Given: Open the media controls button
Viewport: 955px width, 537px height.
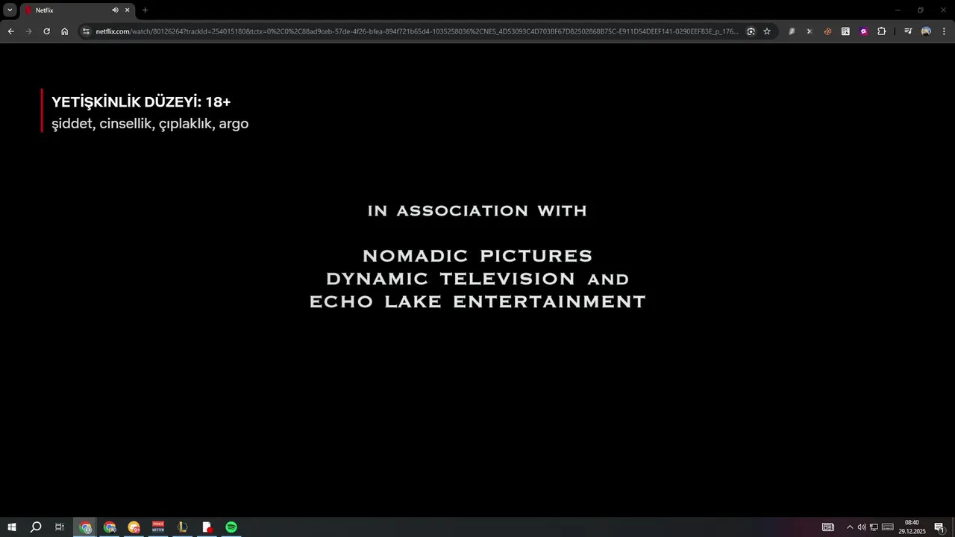Looking at the screenshot, I should [908, 31].
